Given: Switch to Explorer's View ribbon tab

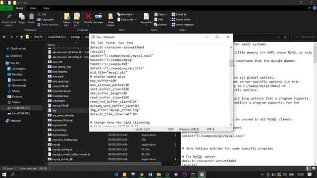Looking at the screenshot, I should point(46,8).
